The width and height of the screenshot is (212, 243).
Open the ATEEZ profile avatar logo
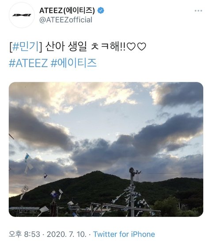[22, 15]
